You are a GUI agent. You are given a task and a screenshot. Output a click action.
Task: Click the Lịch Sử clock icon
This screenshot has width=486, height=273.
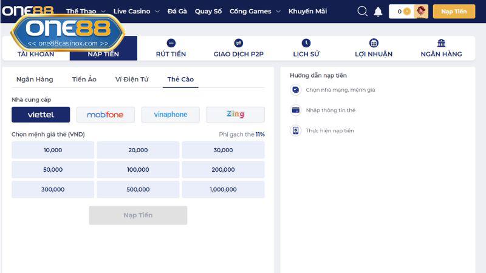(306, 43)
